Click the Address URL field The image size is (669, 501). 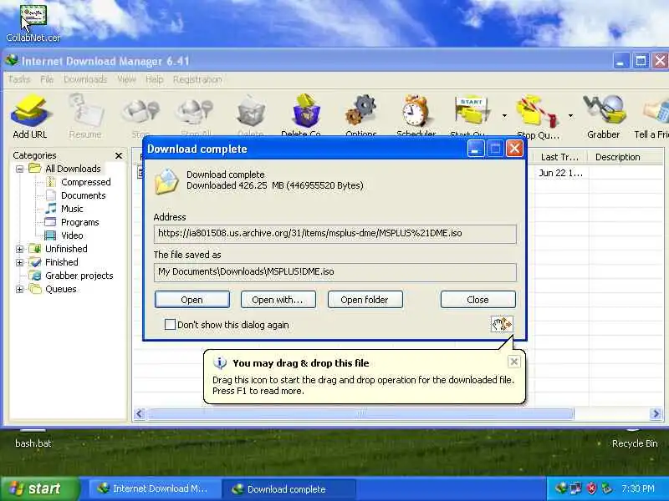click(x=335, y=234)
